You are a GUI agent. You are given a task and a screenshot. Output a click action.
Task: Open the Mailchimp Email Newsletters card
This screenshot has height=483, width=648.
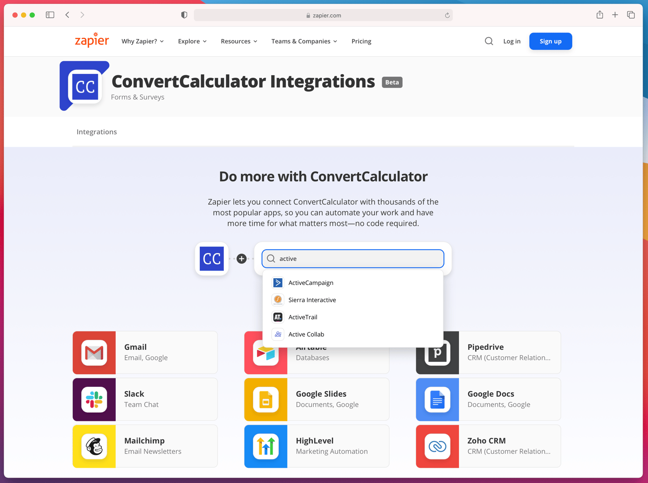(145, 446)
